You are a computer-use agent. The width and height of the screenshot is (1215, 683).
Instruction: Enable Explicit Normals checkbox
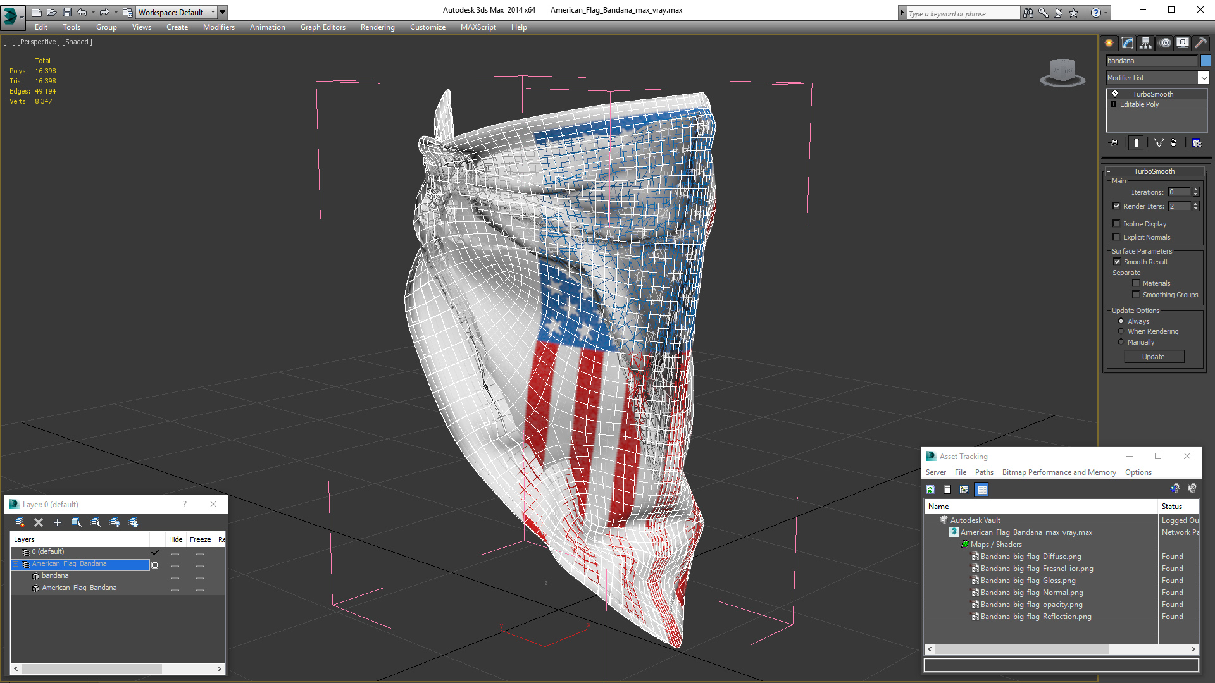pyautogui.click(x=1116, y=237)
